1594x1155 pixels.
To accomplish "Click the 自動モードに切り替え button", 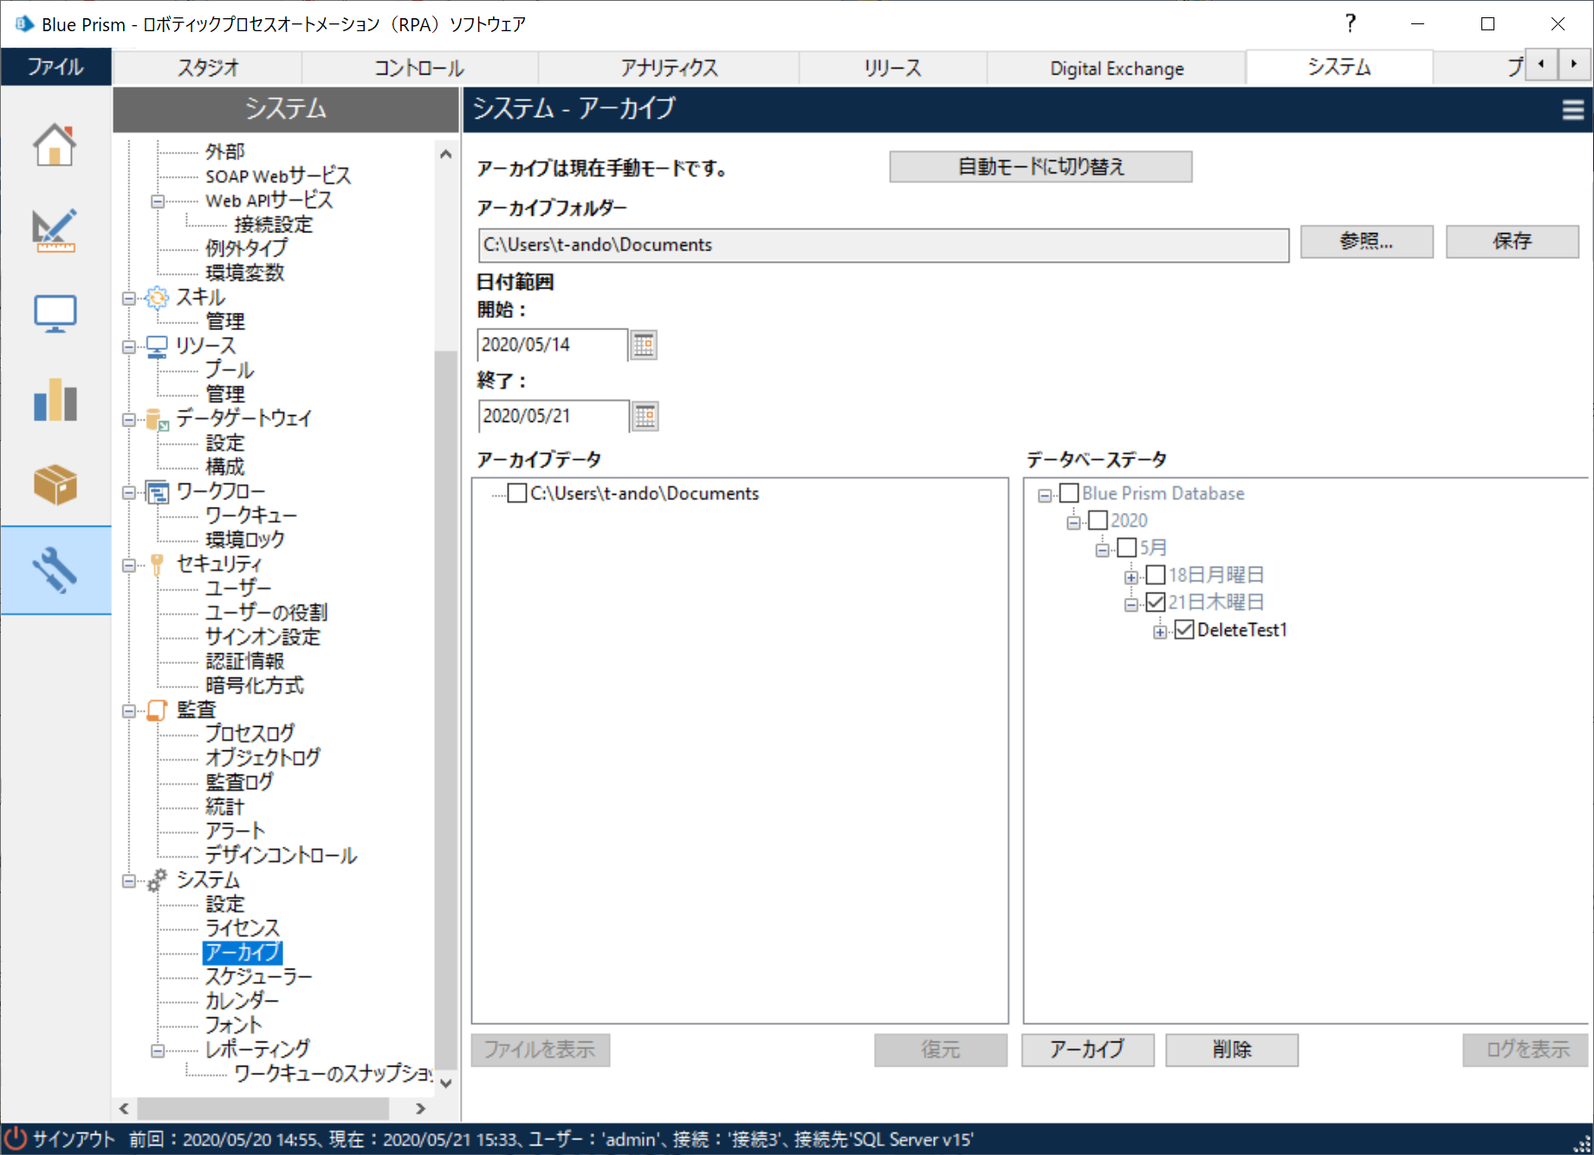I will tap(1039, 166).
